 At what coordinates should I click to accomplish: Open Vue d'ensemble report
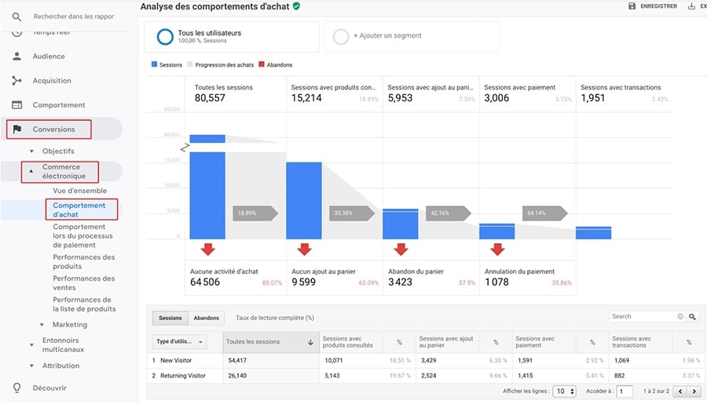pyautogui.click(x=80, y=191)
